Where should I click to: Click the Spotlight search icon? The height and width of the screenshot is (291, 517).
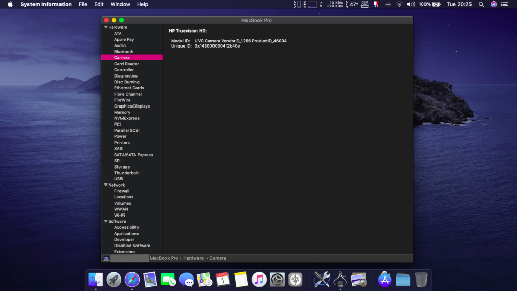click(481, 4)
